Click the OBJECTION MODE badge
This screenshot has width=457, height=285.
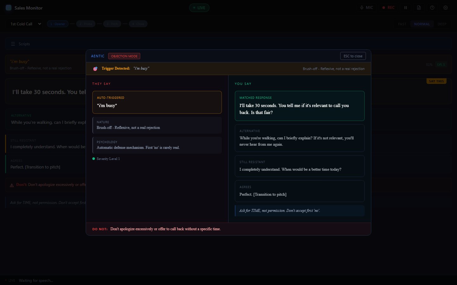(124, 56)
